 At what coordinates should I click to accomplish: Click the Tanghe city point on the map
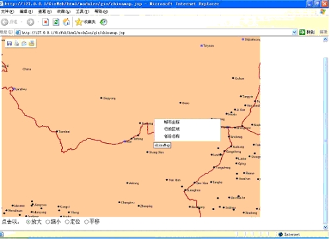click(x=211, y=182)
